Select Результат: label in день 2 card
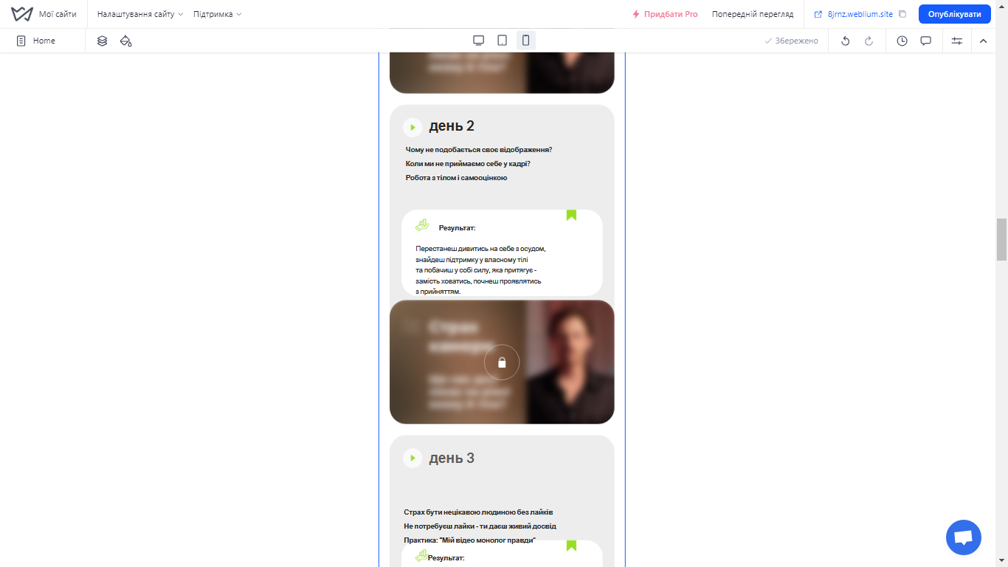Screen dimensions: 1008x567 [457, 228]
